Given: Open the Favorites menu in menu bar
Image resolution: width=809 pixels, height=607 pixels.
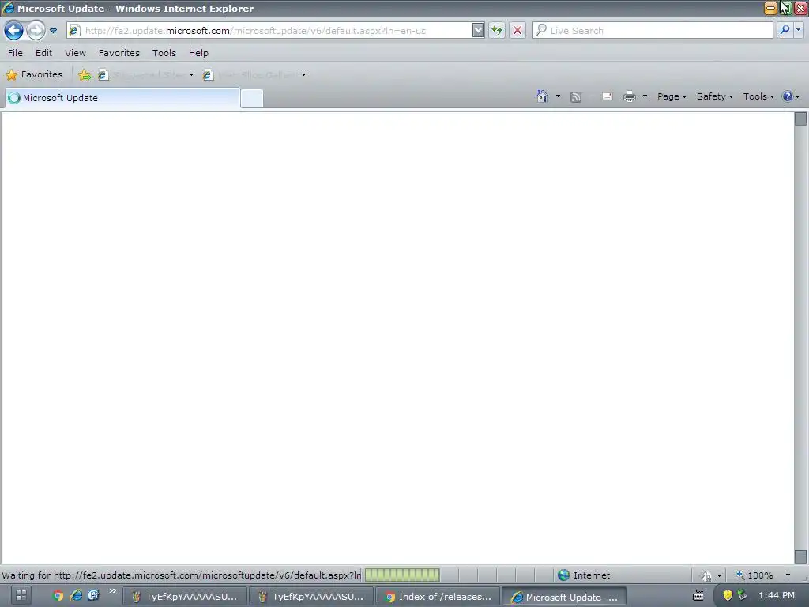Looking at the screenshot, I should coord(119,53).
